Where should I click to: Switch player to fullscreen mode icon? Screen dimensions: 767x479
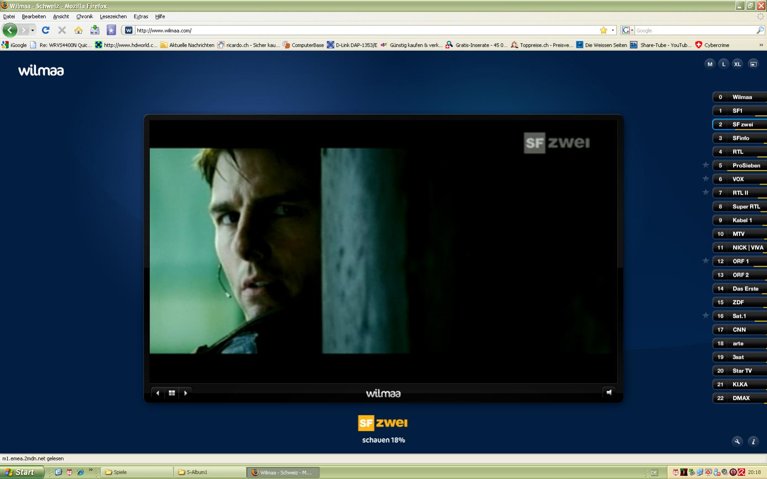(753, 64)
